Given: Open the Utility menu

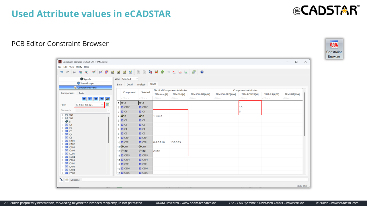Looking at the screenshot, I should pyautogui.click(x=79, y=67).
